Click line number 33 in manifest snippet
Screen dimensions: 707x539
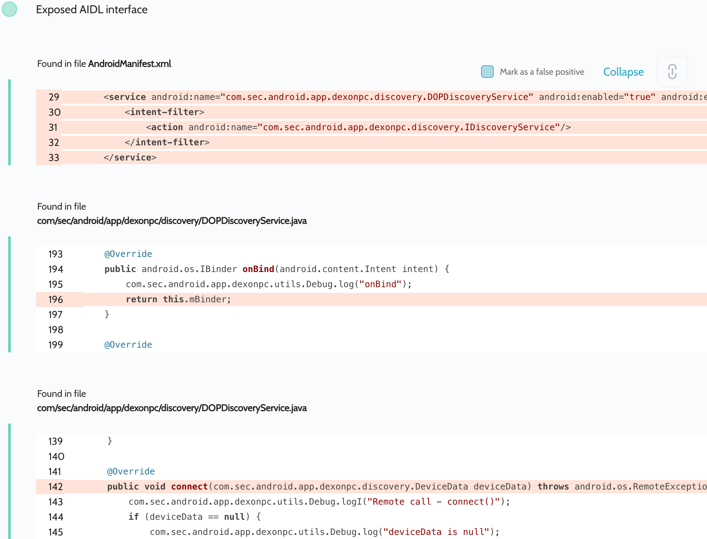pos(54,158)
